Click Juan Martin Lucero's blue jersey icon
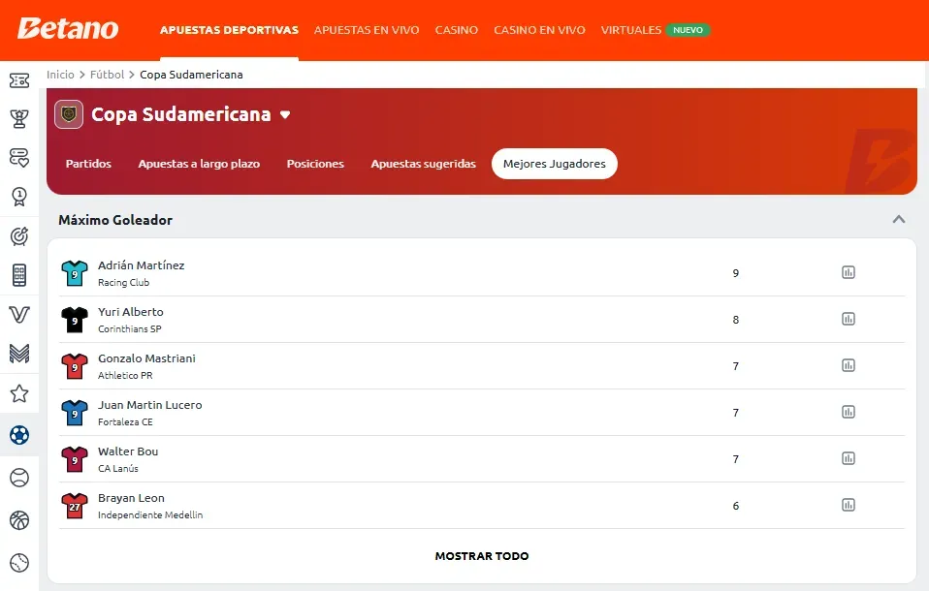 [75, 413]
